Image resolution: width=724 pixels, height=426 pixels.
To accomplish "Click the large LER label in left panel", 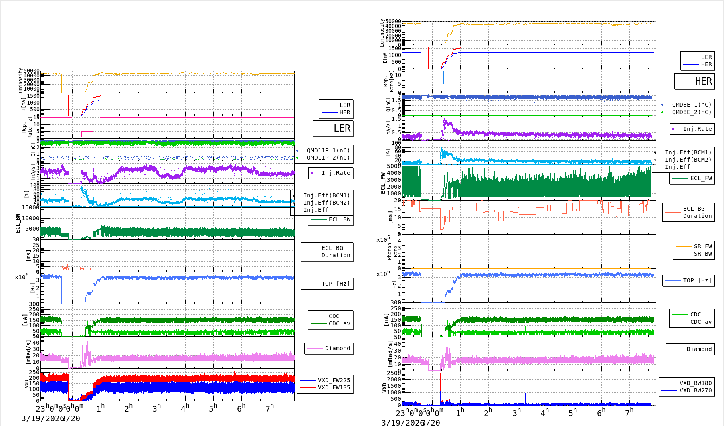I will pyautogui.click(x=342, y=128).
